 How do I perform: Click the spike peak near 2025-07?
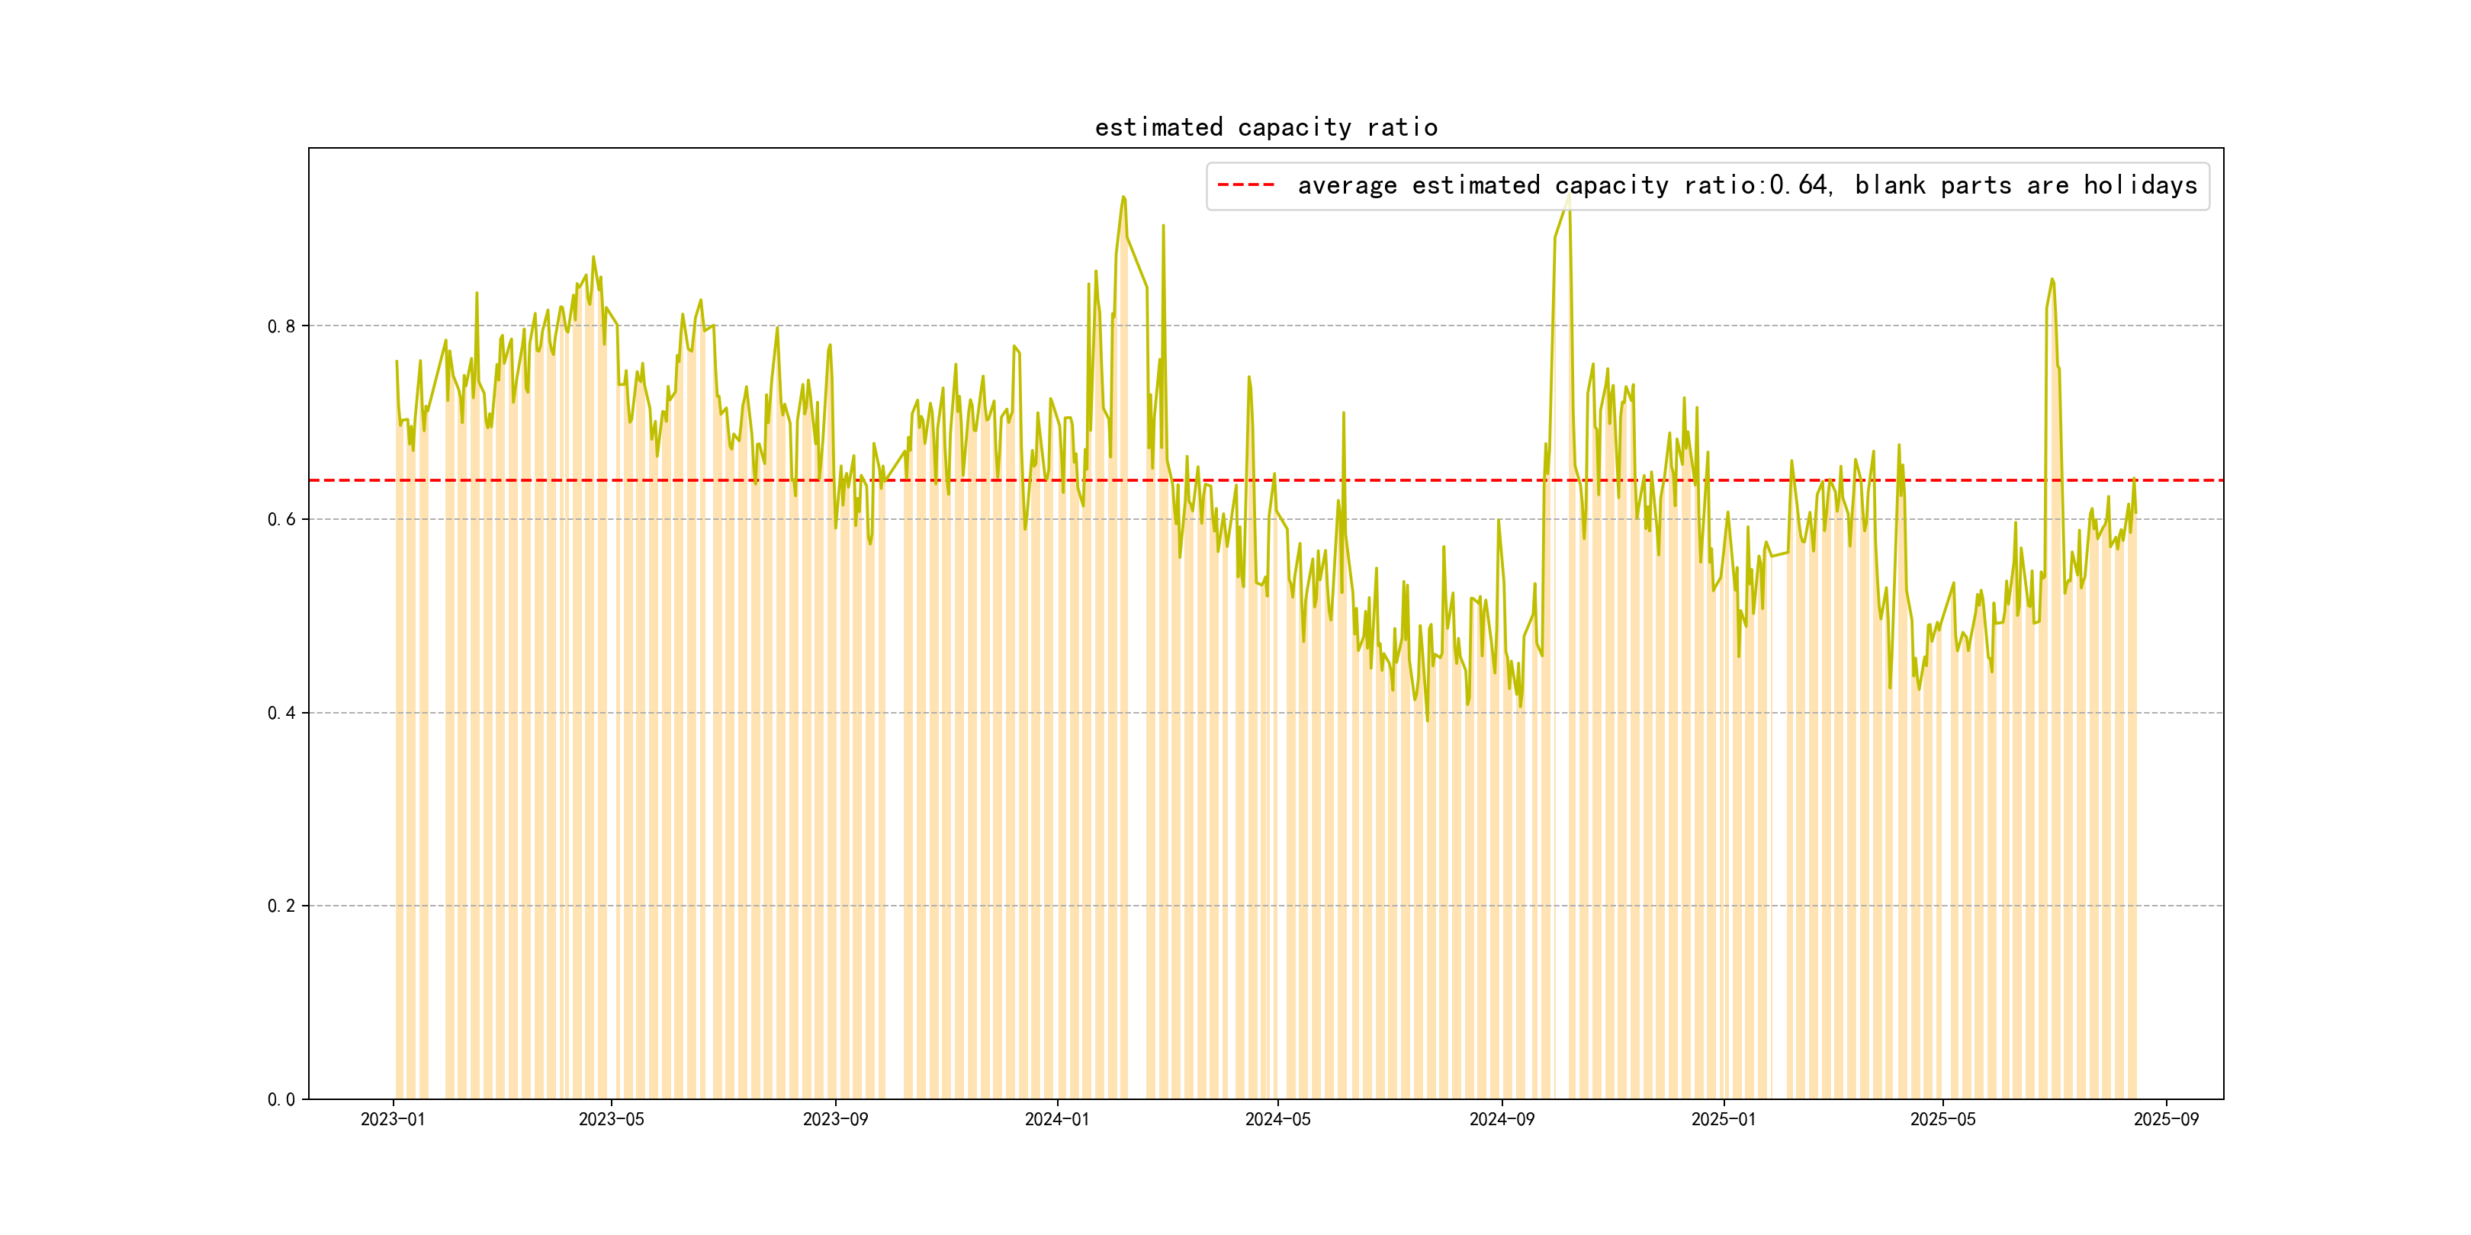pos(2052,279)
